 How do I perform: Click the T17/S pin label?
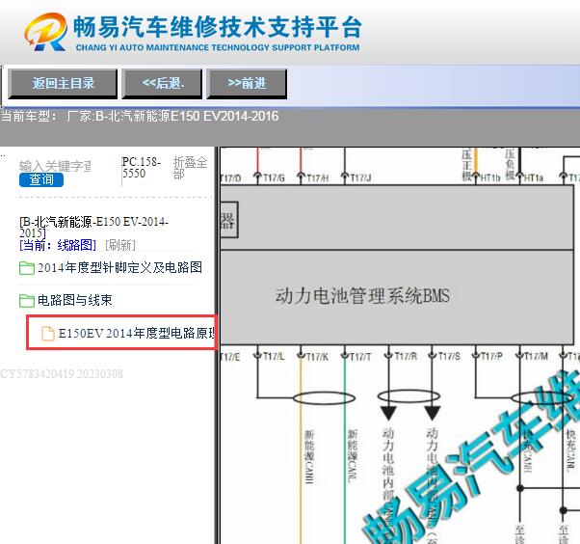(449, 357)
